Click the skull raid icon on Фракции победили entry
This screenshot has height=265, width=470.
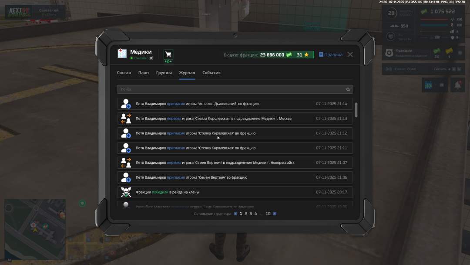(126, 192)
